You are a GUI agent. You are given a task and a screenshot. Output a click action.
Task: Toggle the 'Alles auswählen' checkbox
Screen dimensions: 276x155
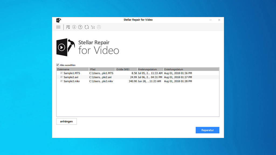pyautogui.click(x=58, y=65)
